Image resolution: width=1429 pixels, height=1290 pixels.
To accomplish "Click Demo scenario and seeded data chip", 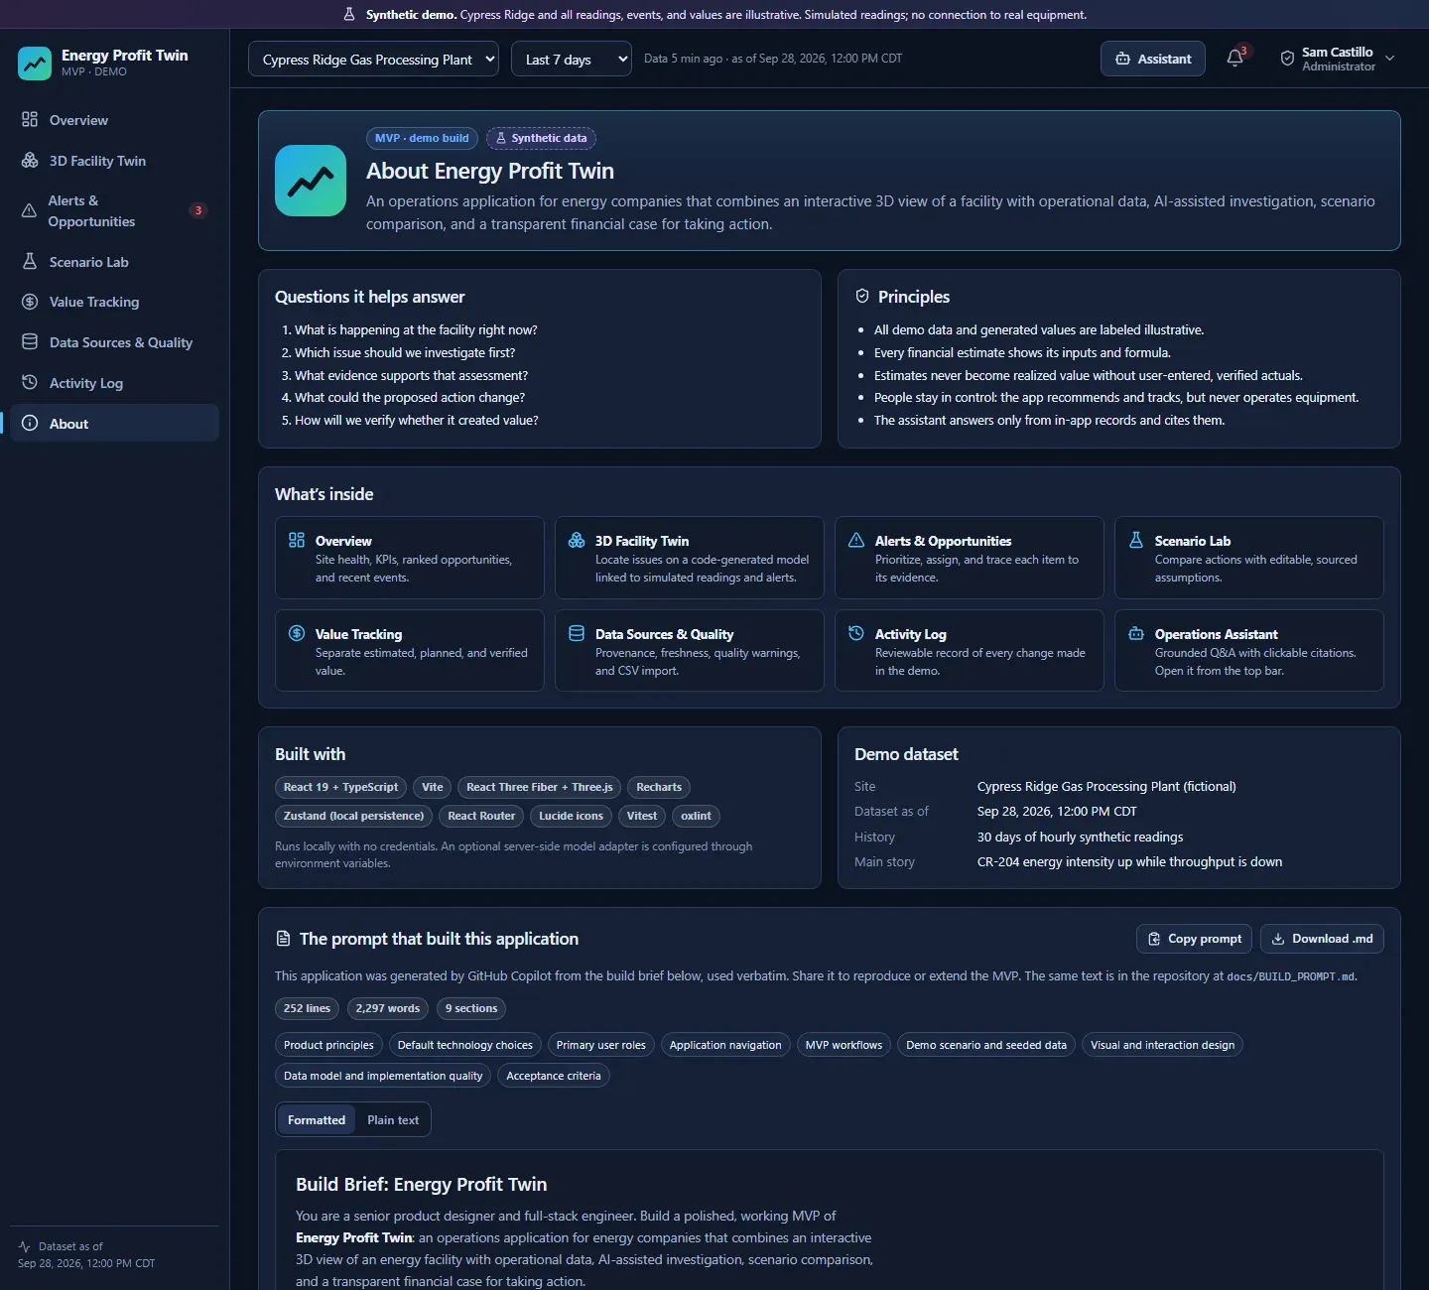I will (x=986, y=1045).
